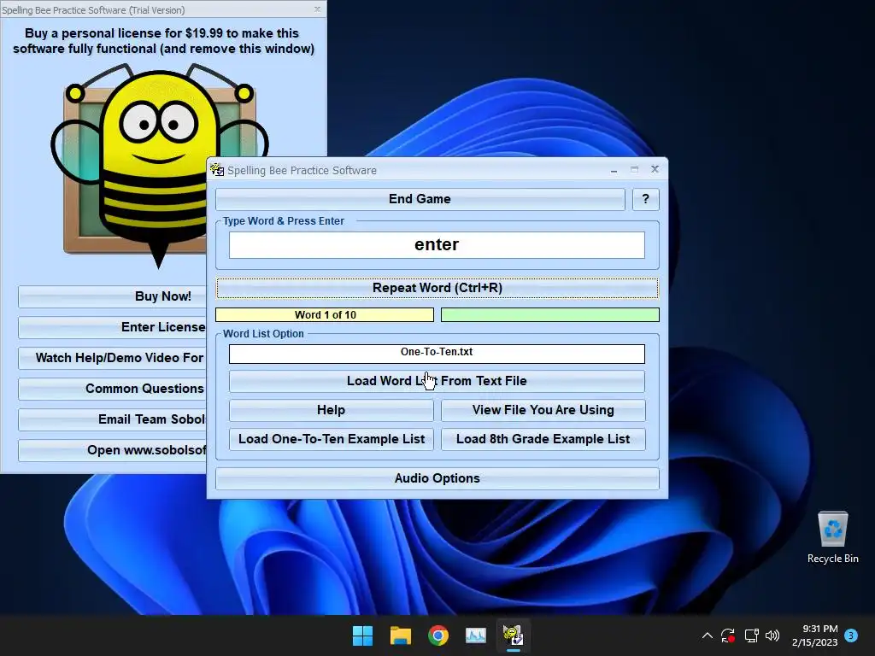The height and width of the screenshot is (656, 875).
Task: Open the notifications badge showing 3
Action: [x=851, y=635]
